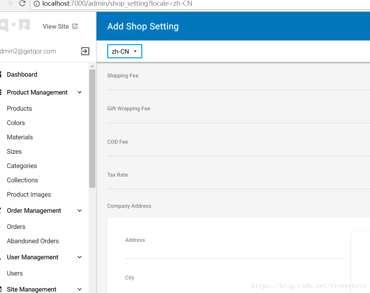Click the sidebar scrollbar thumb

92,129
